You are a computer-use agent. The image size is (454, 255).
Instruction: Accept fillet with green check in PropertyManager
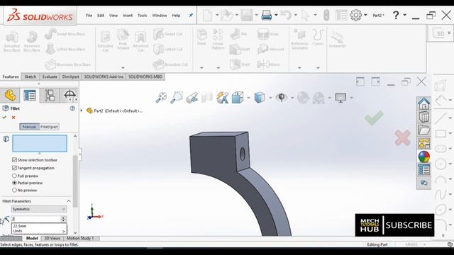4,117
